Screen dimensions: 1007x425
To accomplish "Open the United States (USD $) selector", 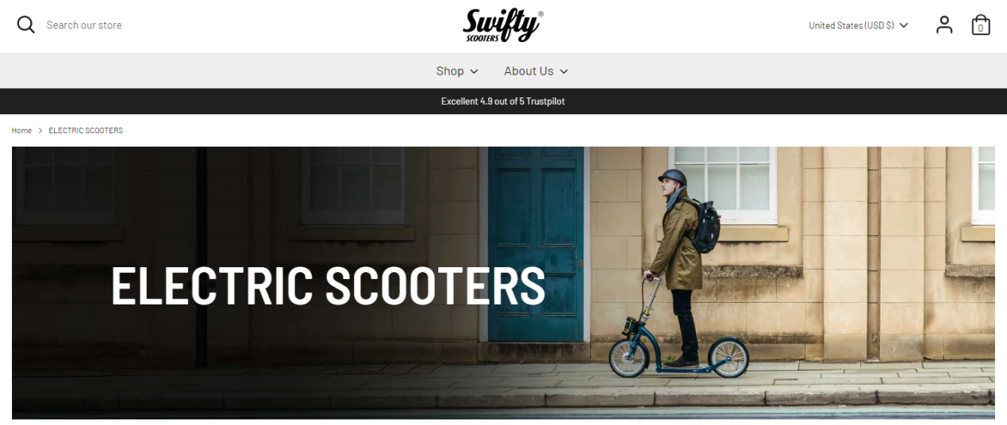I will coord(859,25).
